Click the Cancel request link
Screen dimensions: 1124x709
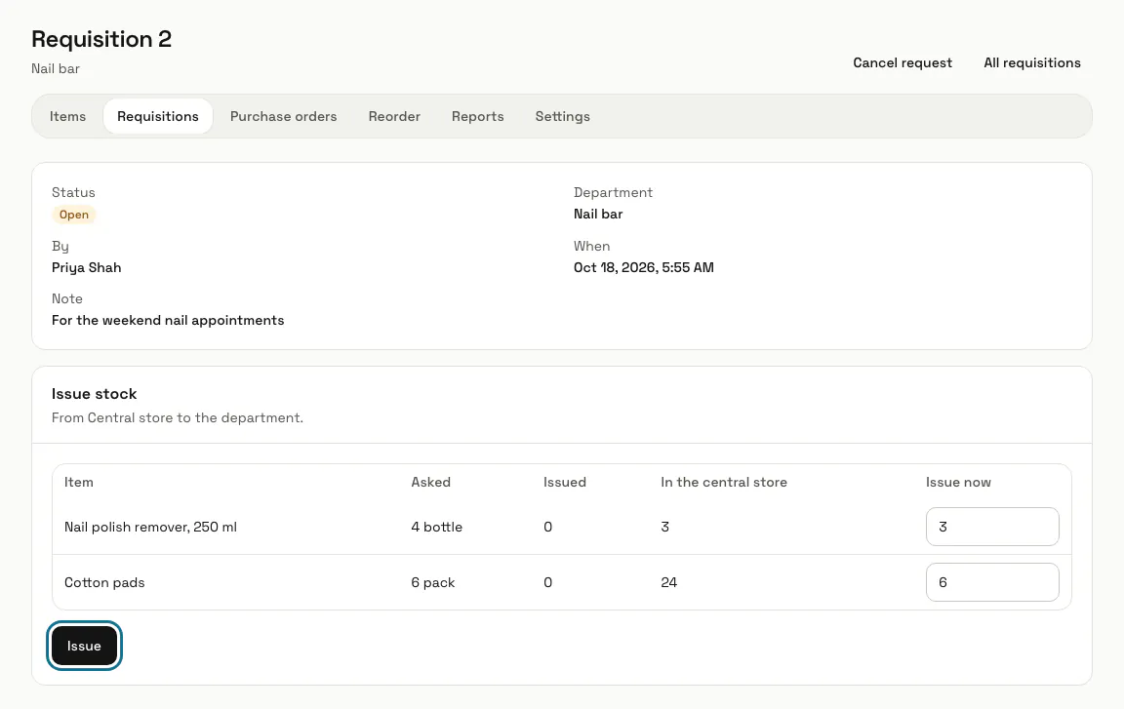point(903,63)
